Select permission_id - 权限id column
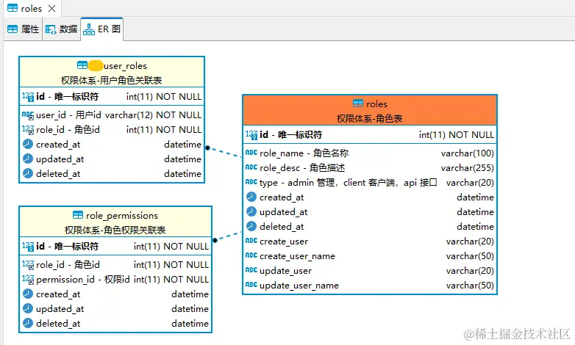The height and width of the screenshot is (345, 575). [115, 280]
